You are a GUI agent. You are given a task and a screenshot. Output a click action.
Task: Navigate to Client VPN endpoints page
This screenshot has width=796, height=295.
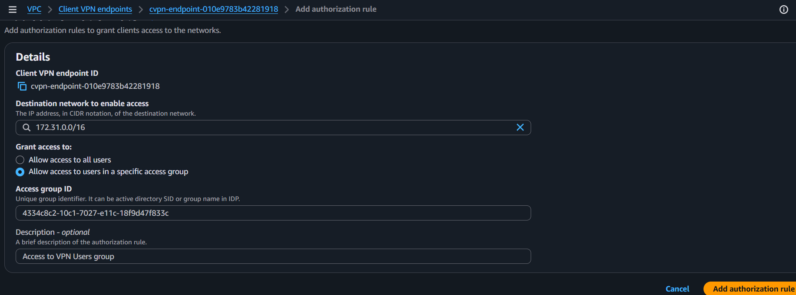pyautogui.click(x=95, y=9)
